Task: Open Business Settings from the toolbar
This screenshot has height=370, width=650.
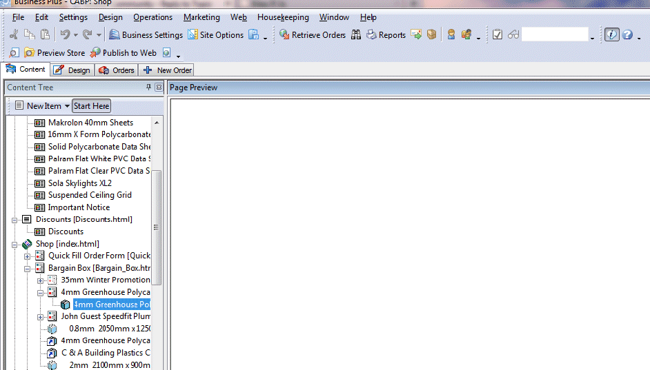Action: point(146,35)
